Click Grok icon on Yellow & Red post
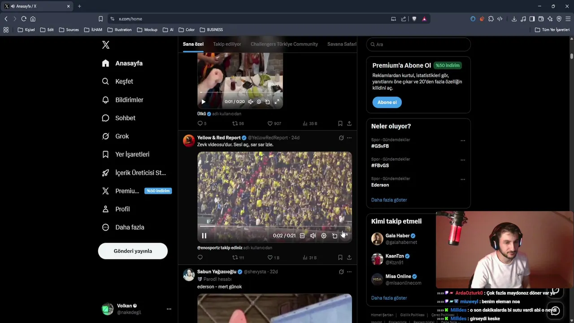The image size is (574, 323). pyautogui.click(x=341, y=138)
